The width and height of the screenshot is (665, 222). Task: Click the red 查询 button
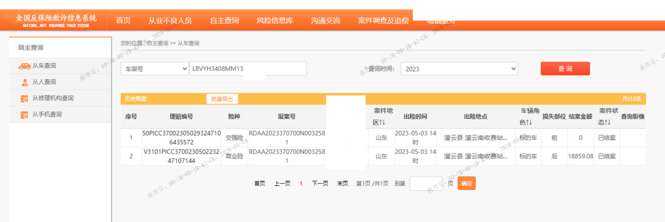[x=565, y=69]
